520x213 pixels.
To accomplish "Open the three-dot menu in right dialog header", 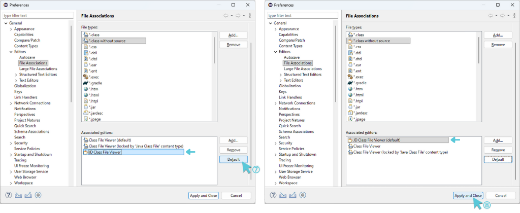I will tap(514, 16).
